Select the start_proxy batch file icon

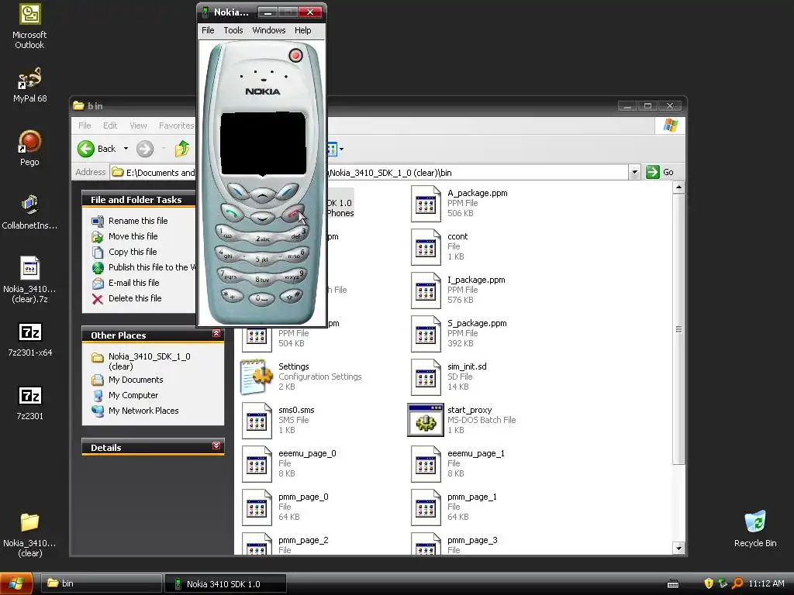click(426, 420)
